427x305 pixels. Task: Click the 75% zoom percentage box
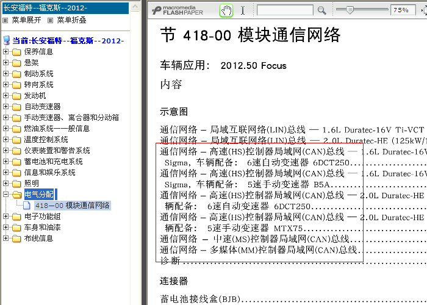pyautogui.click(x=403, y=10)
